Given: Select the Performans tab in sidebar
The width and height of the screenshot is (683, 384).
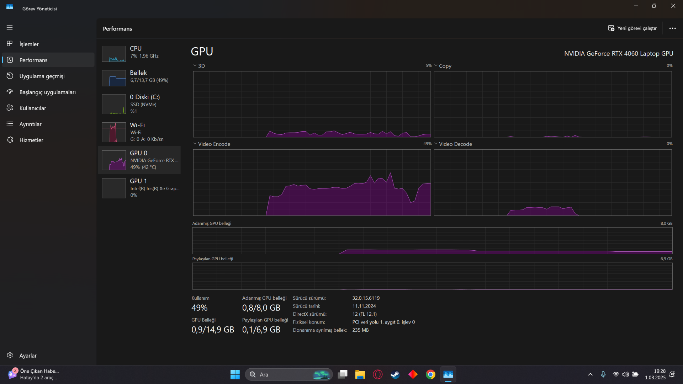Looking at the screenshot, I should [33, 60].
